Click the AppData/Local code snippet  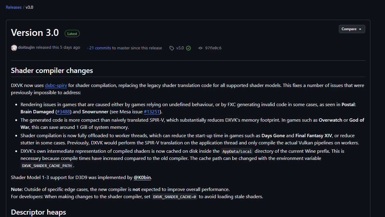(x=237, y=151)
